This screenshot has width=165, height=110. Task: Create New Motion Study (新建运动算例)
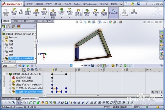pyautogui.click(x=78, y=13)
